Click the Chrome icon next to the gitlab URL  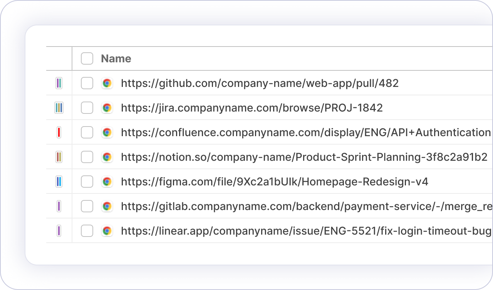pyautogui.click(x=107, y=206)
